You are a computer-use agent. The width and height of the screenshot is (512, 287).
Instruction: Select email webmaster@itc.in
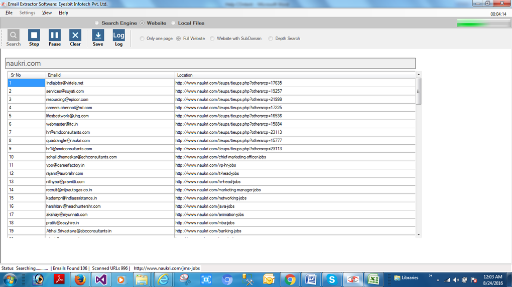click(62, 124)
